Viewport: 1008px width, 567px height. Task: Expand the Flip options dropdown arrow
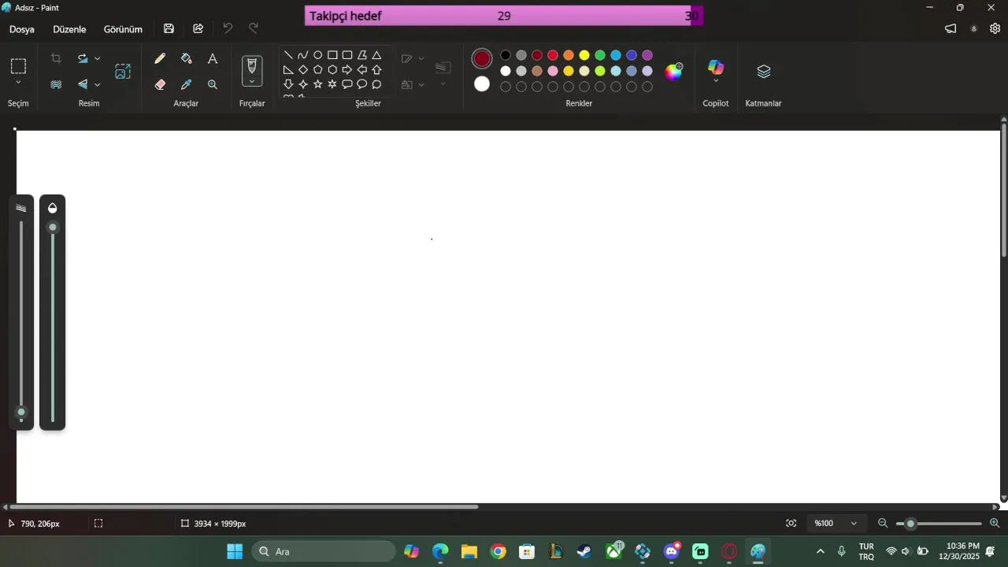point(97,84)
